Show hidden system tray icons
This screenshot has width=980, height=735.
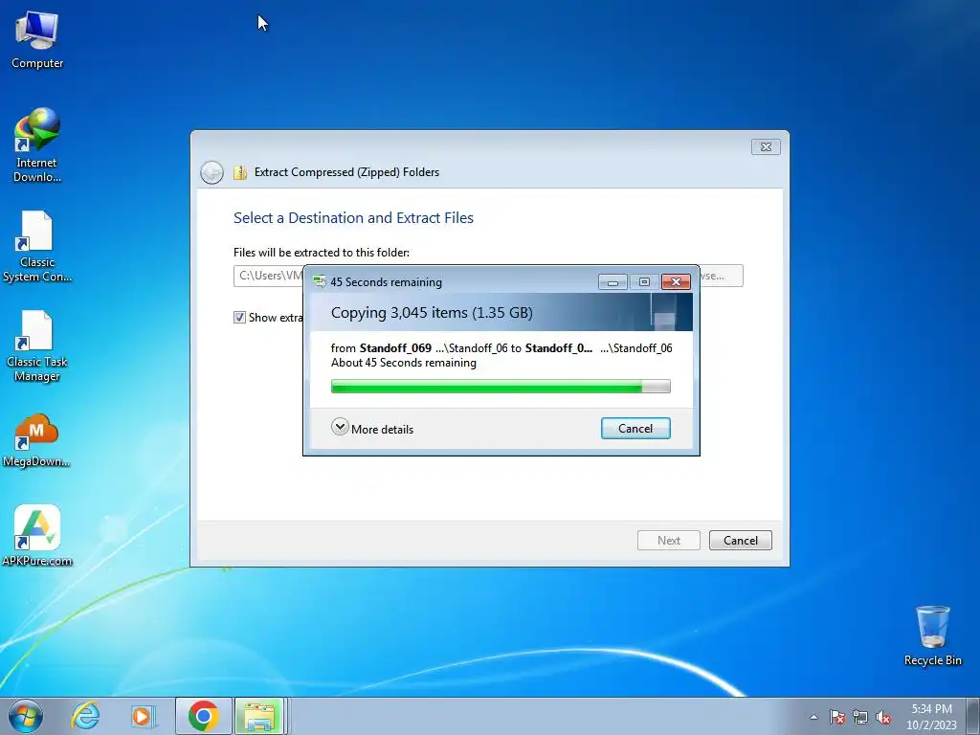[813, 717]
